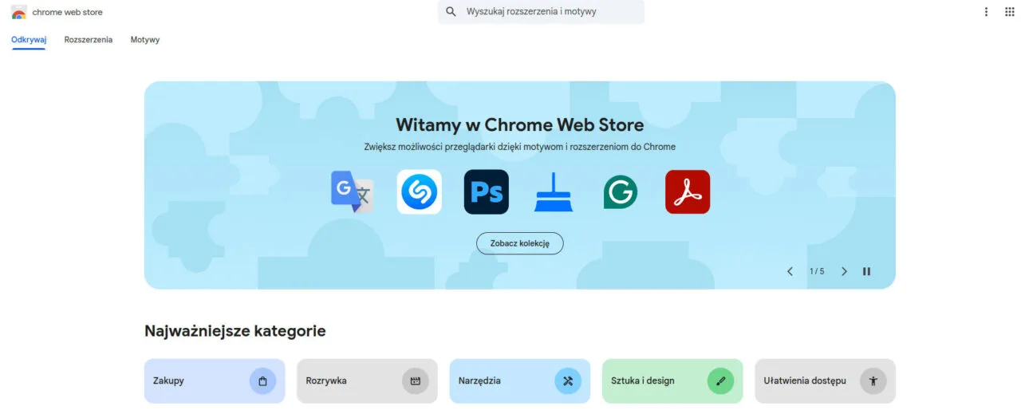Click the Najważniejsze kategorie heading

tap(235, 331)
